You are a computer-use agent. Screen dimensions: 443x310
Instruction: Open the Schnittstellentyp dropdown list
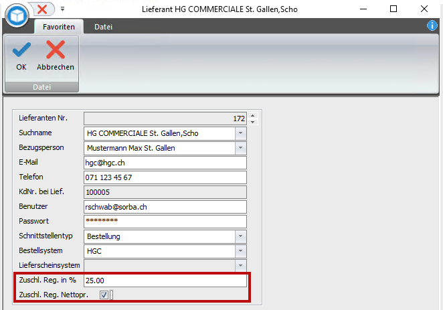tap(240, 236)
